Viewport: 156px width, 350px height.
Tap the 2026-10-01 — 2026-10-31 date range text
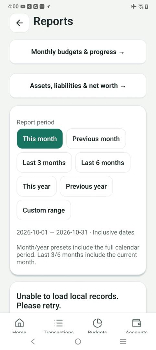click(52, 232)
